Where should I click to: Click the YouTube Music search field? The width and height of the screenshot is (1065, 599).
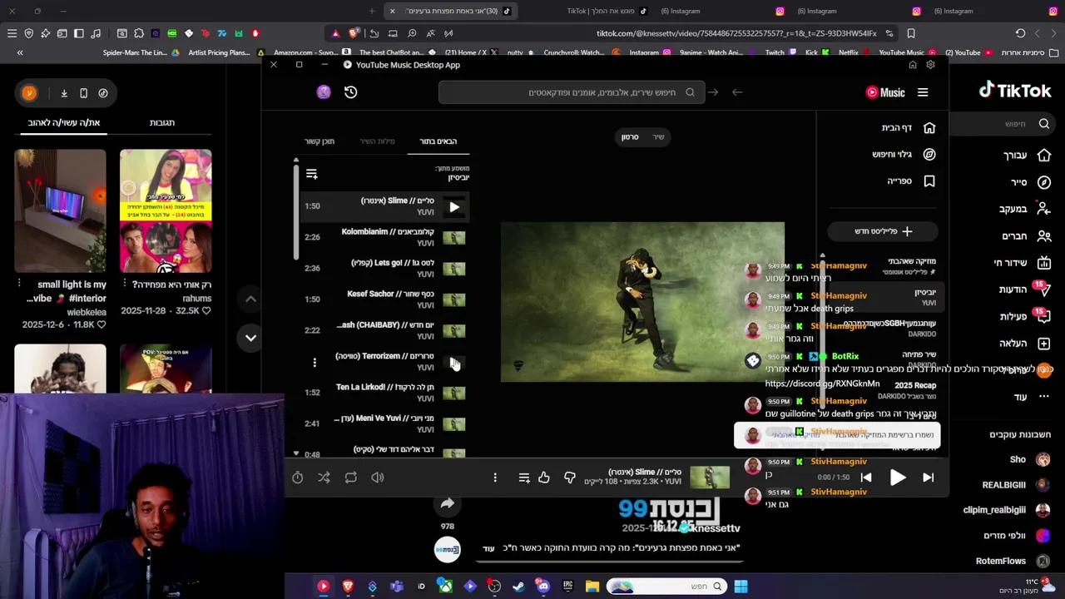[x=572, y=92]
